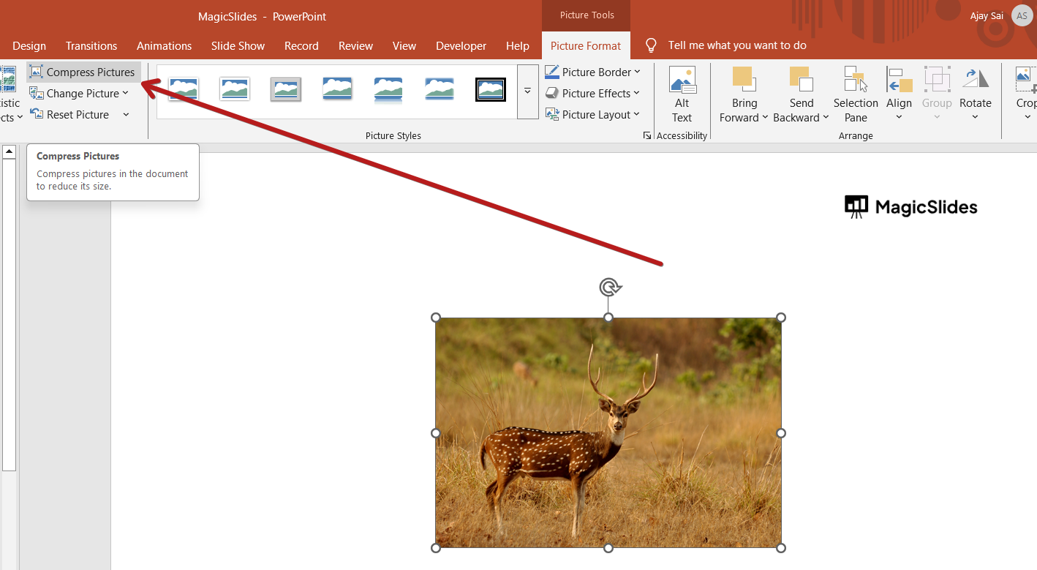The height and width of the screenshot is (570, 1037).
Task: Open the Picture Styles dialog launcher
Action: tap(647, 135)
